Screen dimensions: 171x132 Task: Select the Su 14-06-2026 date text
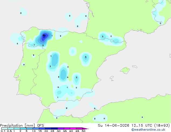click(114, 126)
